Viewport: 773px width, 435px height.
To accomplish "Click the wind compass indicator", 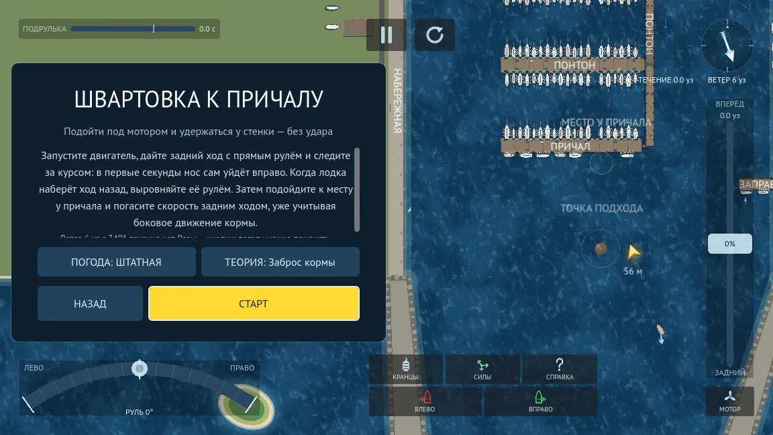I will [x=727, y=46].
